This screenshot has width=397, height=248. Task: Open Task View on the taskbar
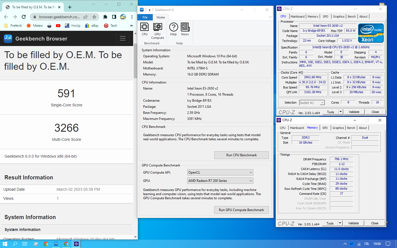(25, 244)
